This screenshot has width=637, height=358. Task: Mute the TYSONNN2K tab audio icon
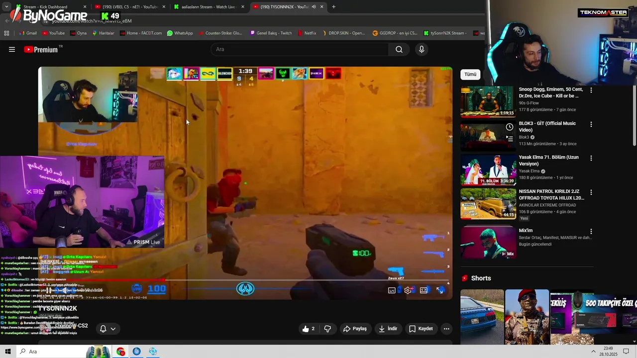(314, 7)
